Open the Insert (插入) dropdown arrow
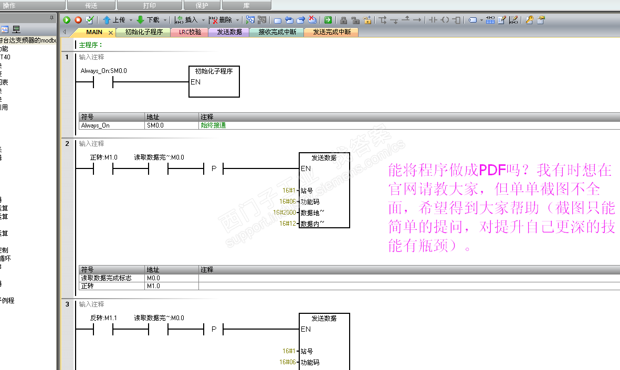620x370 pixels. coord(203,20)
